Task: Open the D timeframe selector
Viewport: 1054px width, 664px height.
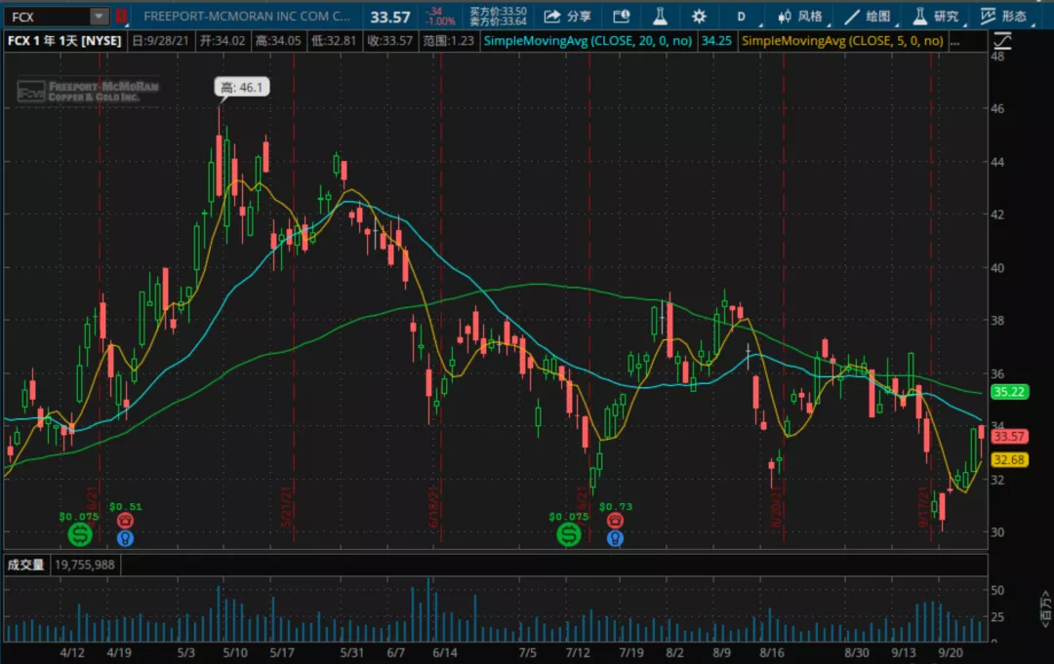Action: pyautogui.click(x=741, y=16)
